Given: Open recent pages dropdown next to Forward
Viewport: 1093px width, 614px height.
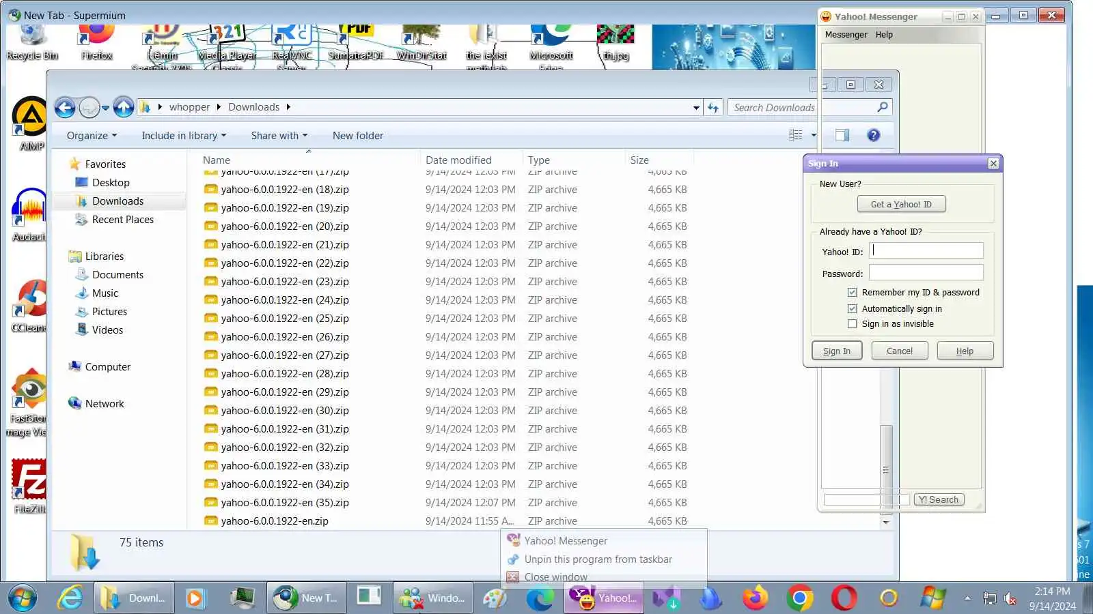Looking at the screenshot, I should pyautogui.click(x=105, y=108).
